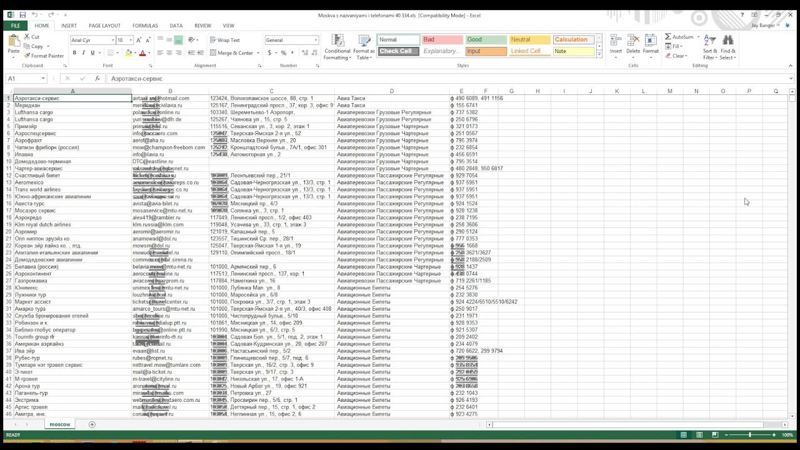Click the Fill button in the Editing group

674,46
